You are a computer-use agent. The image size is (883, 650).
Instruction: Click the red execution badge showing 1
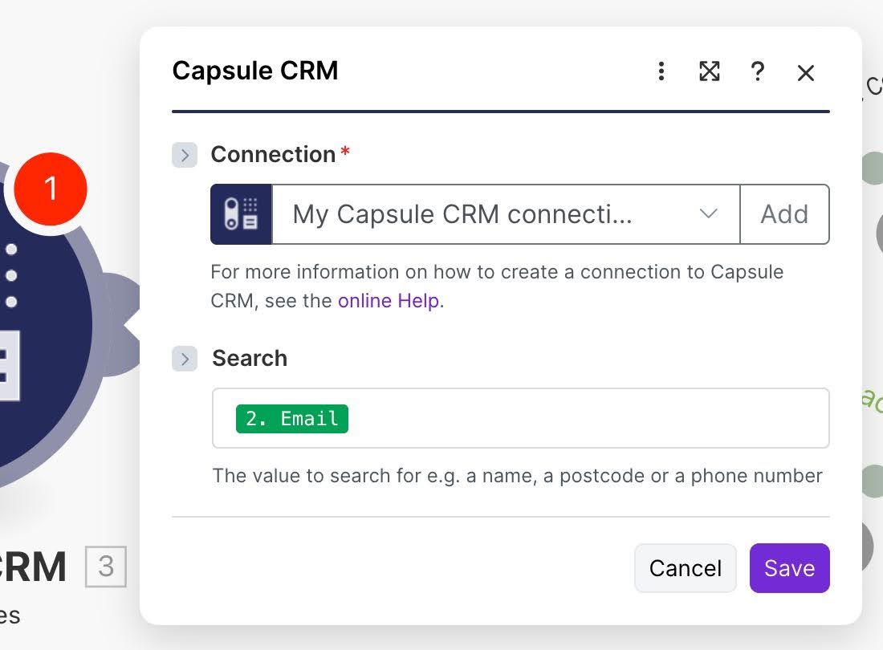pos(50,188)
